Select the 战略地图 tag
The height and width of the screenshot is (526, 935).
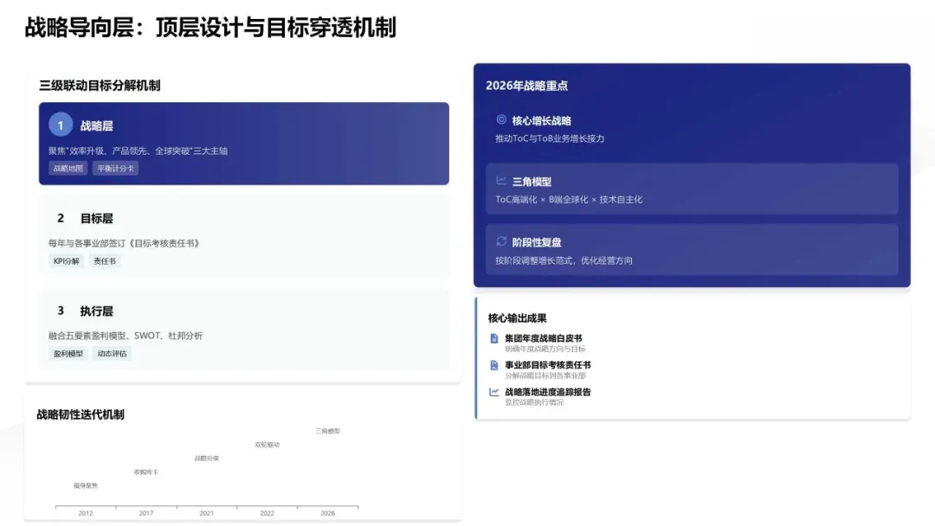click(x=68, y=169)
